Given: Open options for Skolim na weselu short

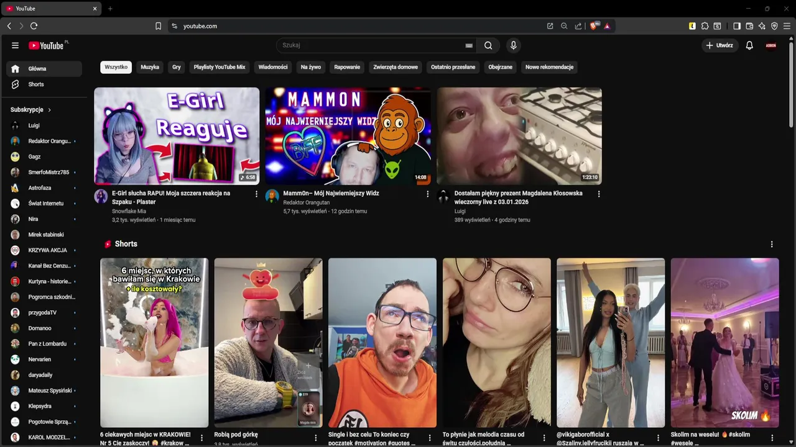Looking at the screenshot, I should point(772,438).
